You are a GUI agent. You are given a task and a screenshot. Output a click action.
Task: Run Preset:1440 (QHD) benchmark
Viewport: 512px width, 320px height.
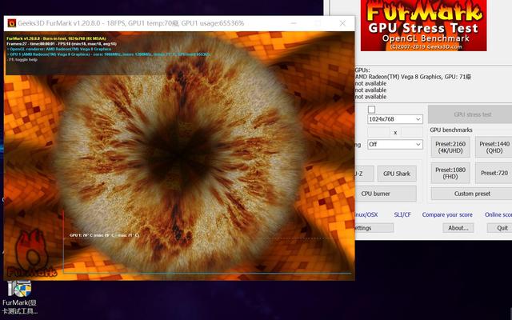(494, 147)
